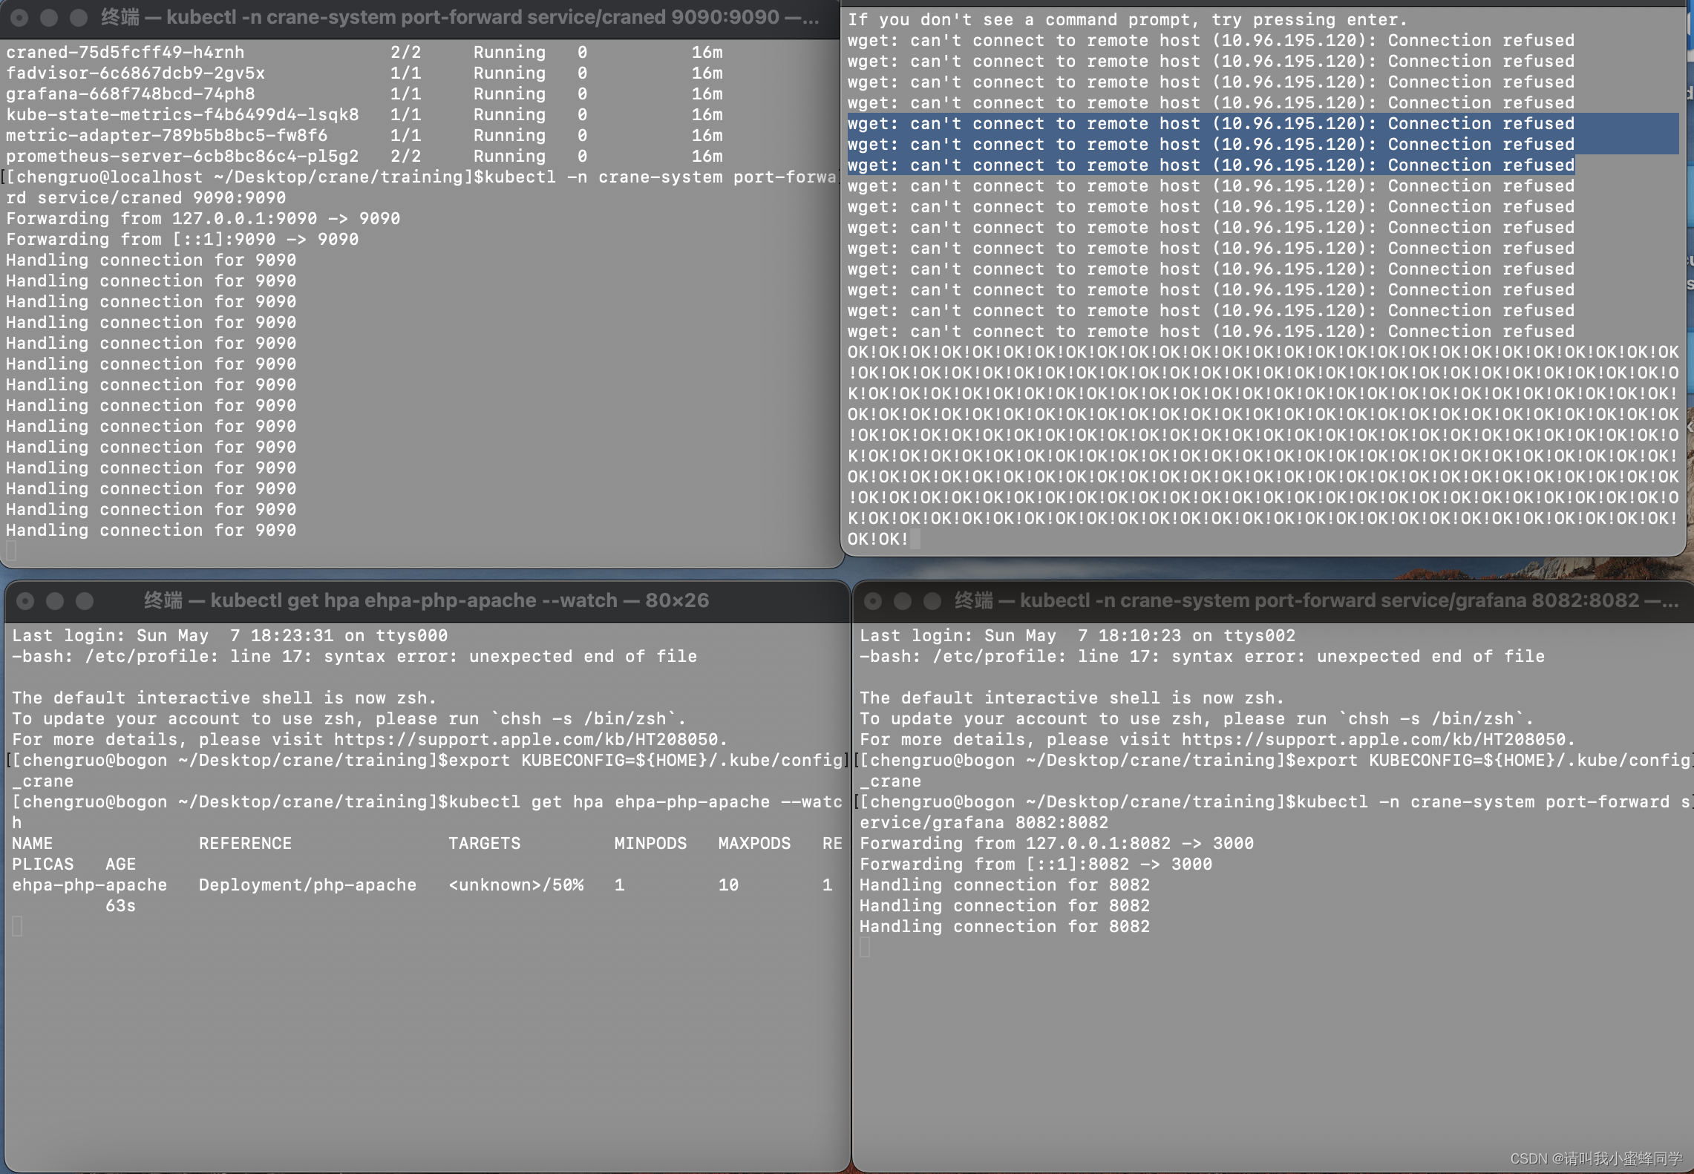The width and height of the screenshot is (1694, 1174).
Task: Focus the grafana 8082:8082 terminal title bar
Action: tap(1315, 600)
